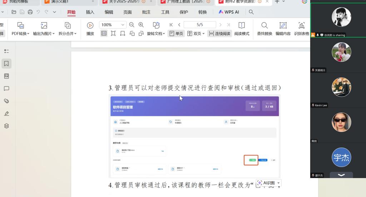Expand the AI识图 dropdown arrow
366x197 pixels.
pos(278,183)
